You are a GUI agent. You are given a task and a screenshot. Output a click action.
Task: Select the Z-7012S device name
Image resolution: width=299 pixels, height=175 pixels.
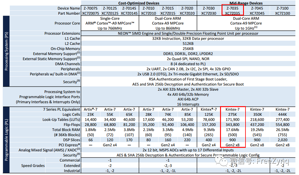(110, 8)
